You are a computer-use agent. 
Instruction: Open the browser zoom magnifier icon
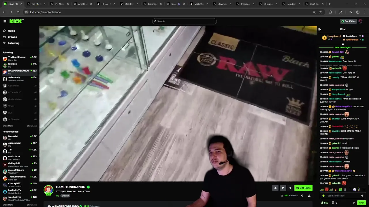[x=314, y=12]
